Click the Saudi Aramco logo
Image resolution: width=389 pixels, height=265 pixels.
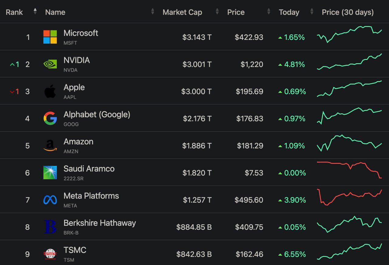coord(50,173)
